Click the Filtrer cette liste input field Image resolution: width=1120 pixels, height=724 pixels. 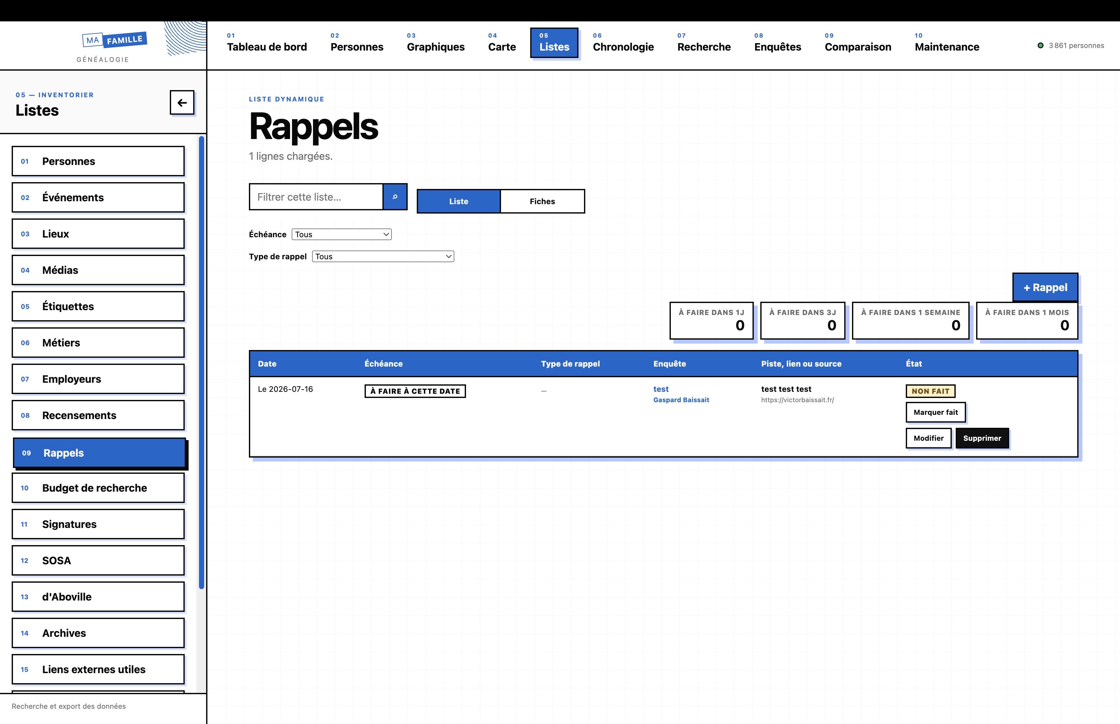click(x=316, y=196)
